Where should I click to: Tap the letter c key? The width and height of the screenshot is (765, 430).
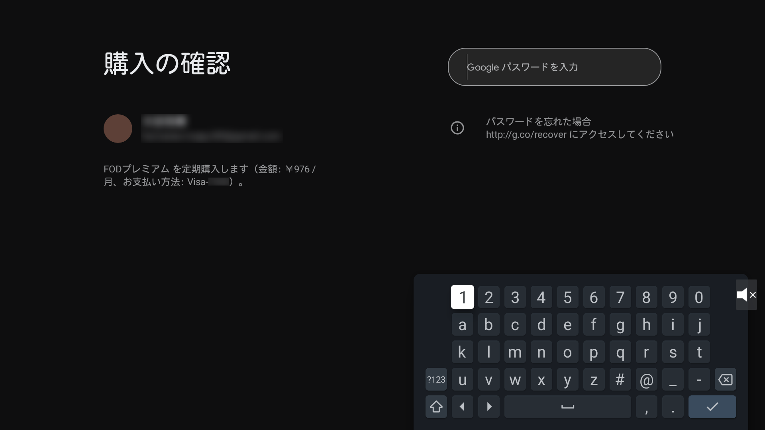pyautogui.click(x=515, y=324)
